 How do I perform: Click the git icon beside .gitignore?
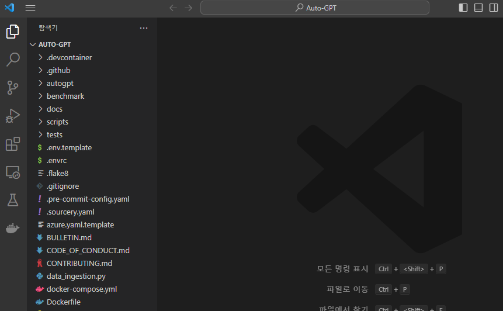(x=40, y=186)
